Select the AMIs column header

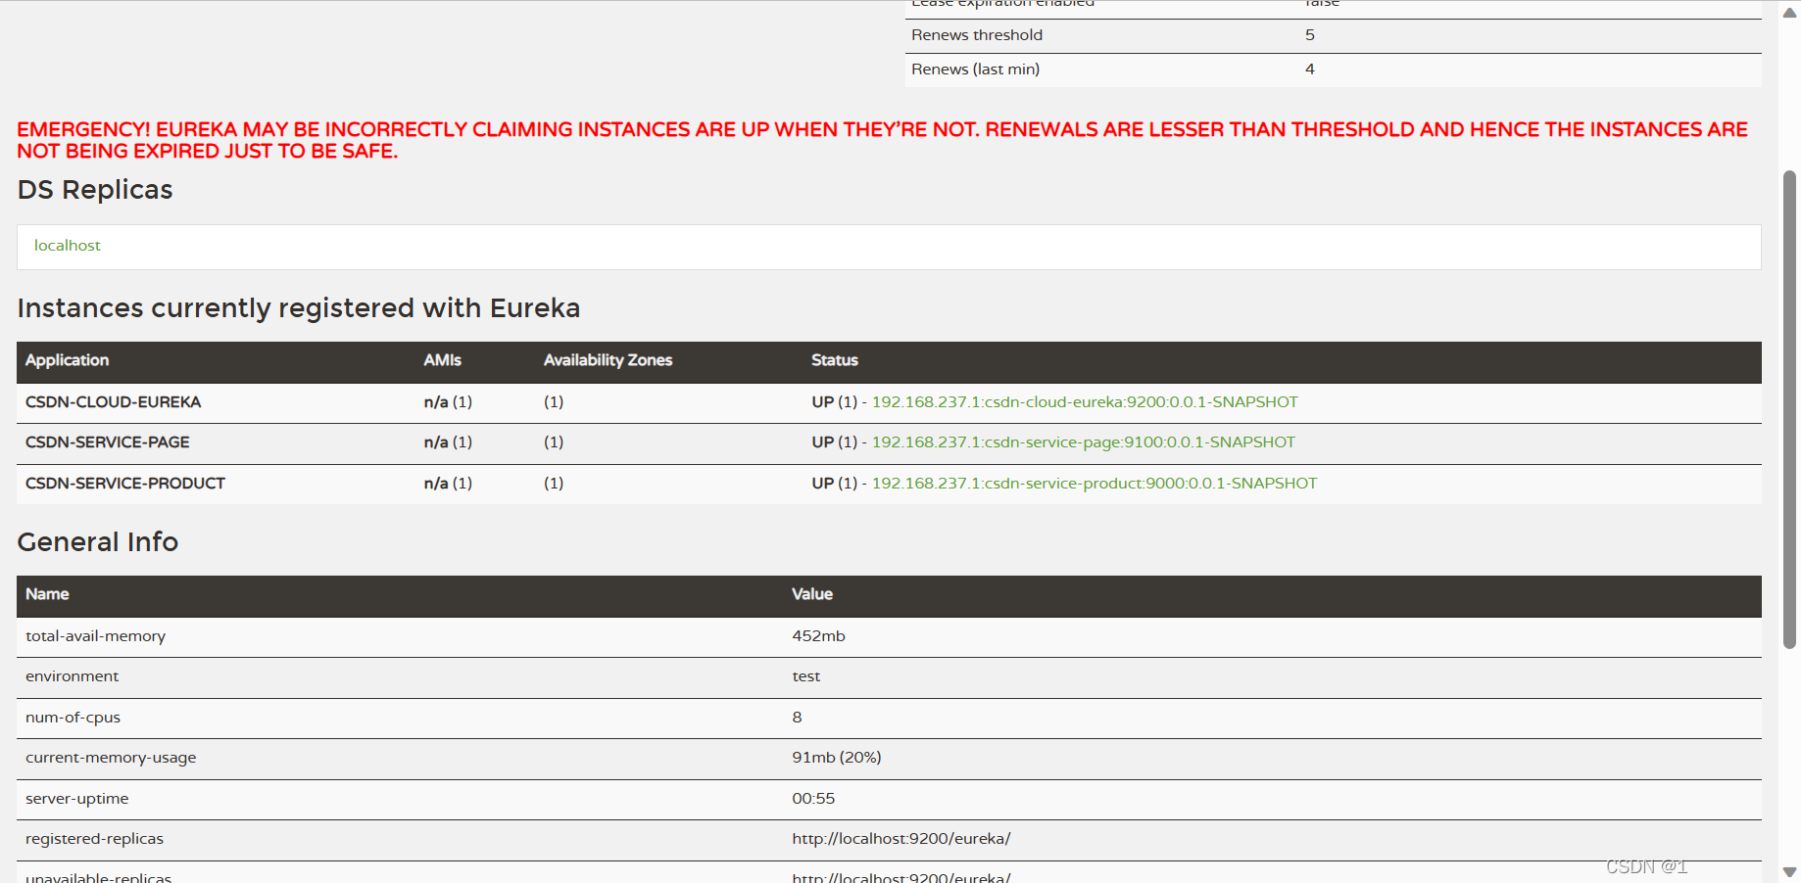[443, 360]
